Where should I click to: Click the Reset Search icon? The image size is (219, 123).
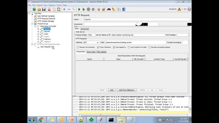click(x=114, y=9)
